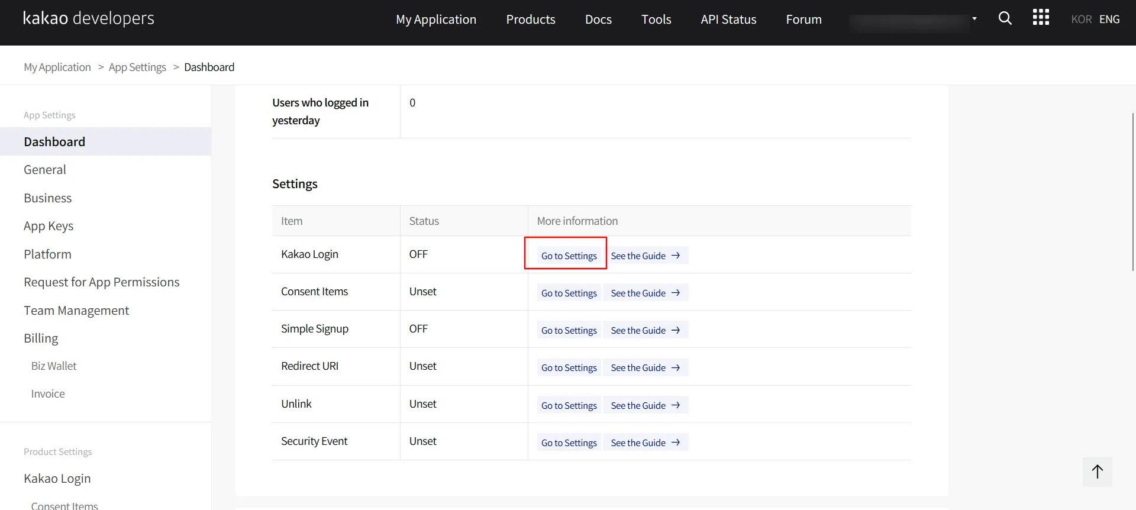Click the 'More information' column header
This screenshot has width=1136, height=510.
click(x=719, y=221)
